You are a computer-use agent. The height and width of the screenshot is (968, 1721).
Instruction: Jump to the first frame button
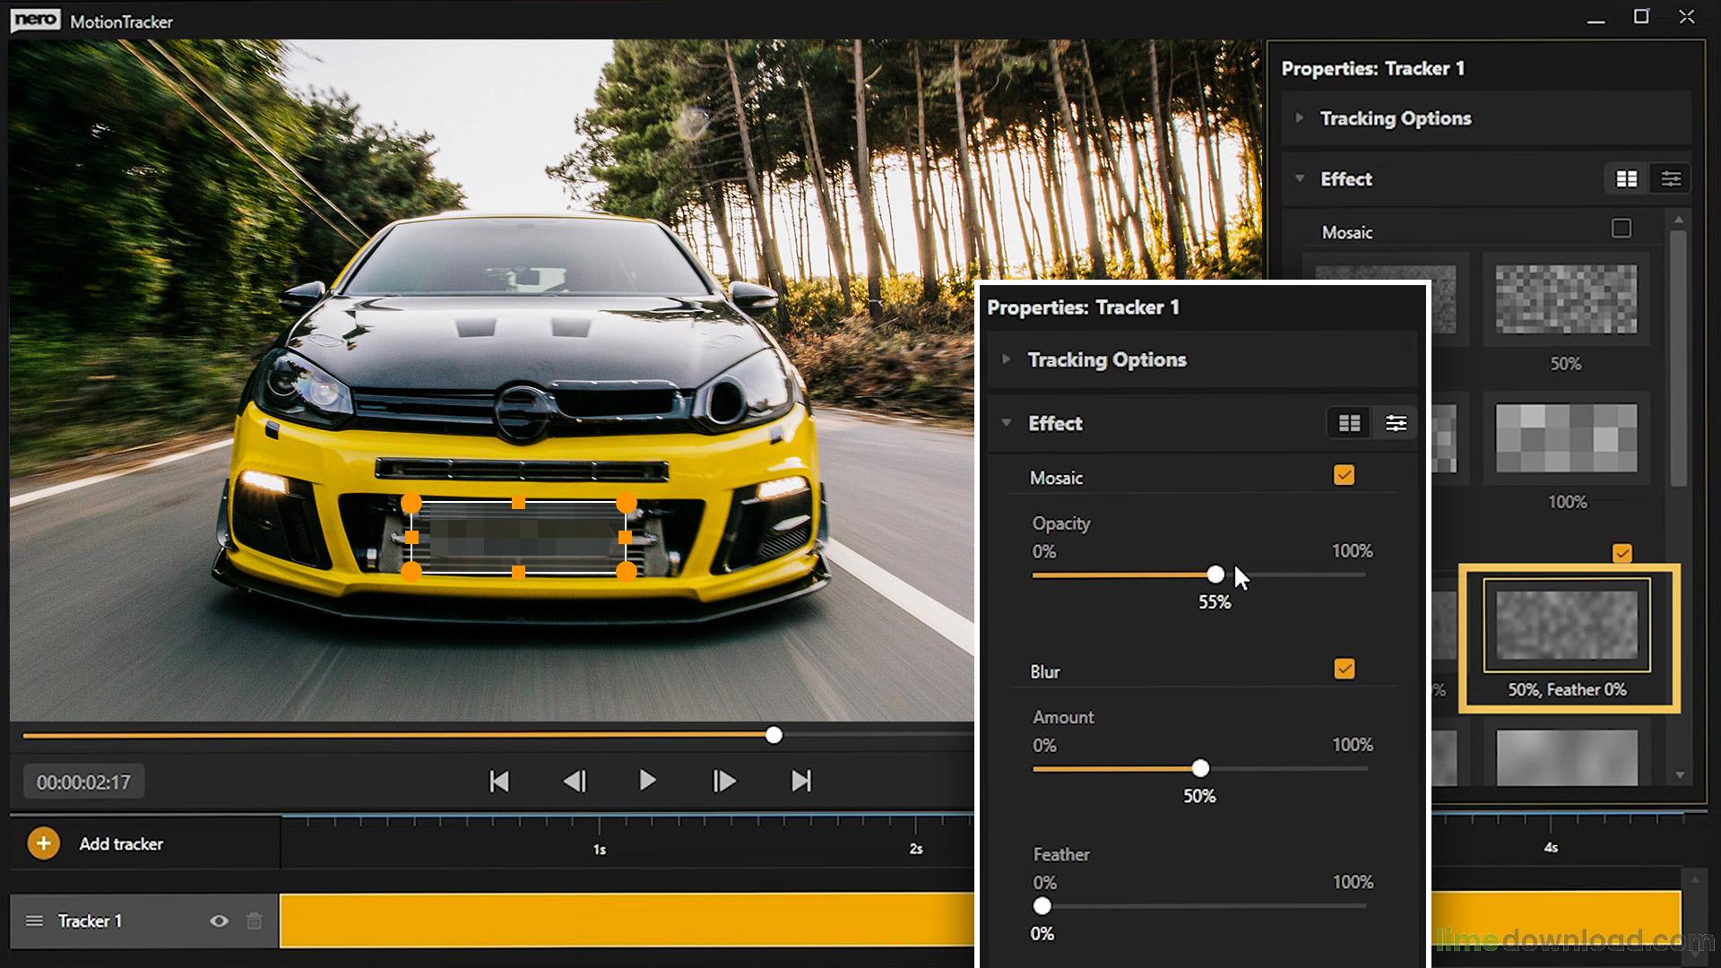click(499, 782)
